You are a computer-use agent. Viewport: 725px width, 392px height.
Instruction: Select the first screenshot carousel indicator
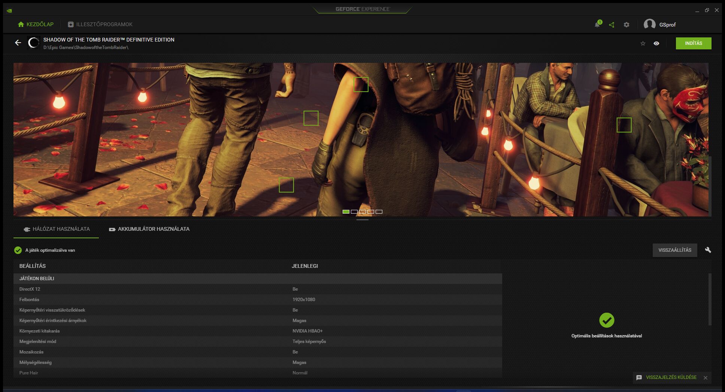346,212
